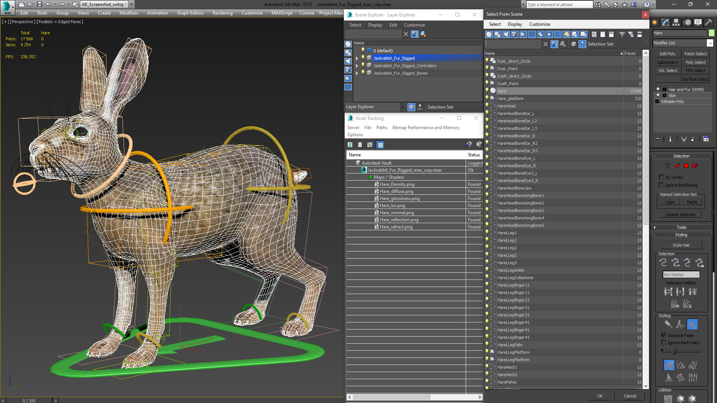Toggle Display Bones filter icon

pyautogui.click(x=558, y=34)
